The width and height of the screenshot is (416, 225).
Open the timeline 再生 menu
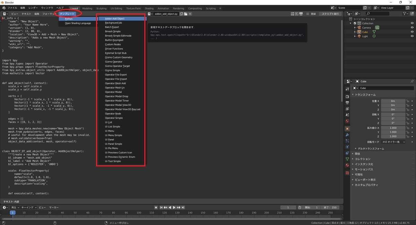tap(15, 207)
